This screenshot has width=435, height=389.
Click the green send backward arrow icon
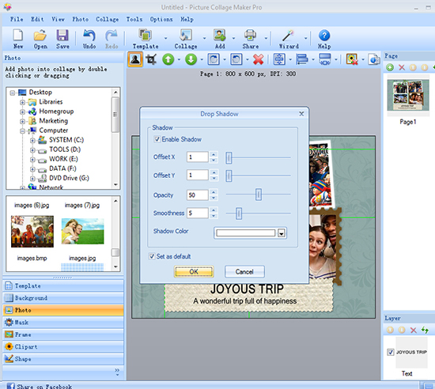tap(191, 59)
